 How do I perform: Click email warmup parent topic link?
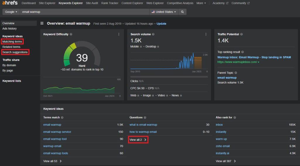point(227,78)
